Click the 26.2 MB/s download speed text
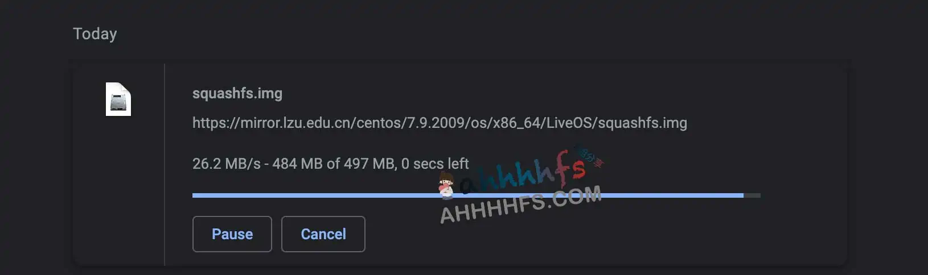This screenshot has width=928, height=275. click(227, 164)
